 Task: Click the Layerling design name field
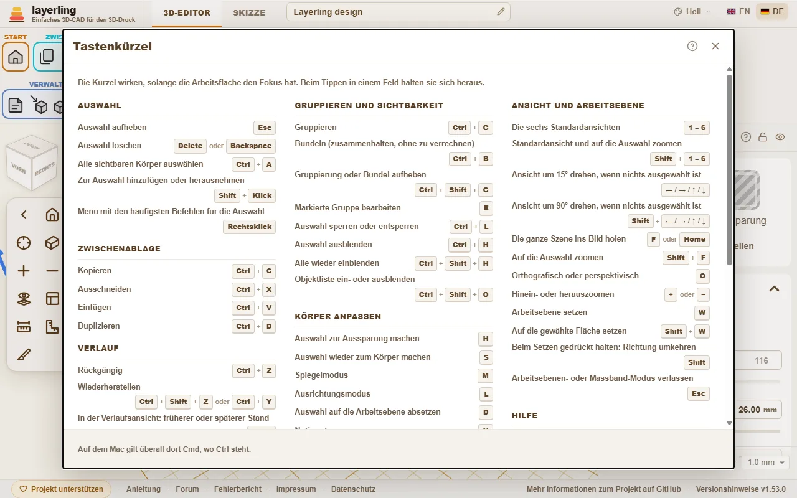click(398, 12)
